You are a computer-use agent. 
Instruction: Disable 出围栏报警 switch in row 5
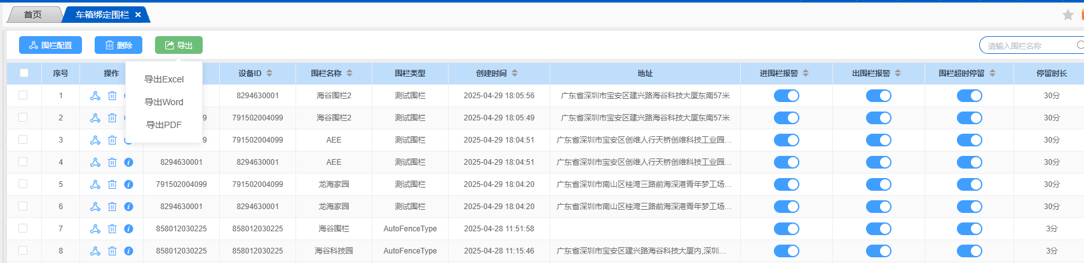(x=878, y=184)
